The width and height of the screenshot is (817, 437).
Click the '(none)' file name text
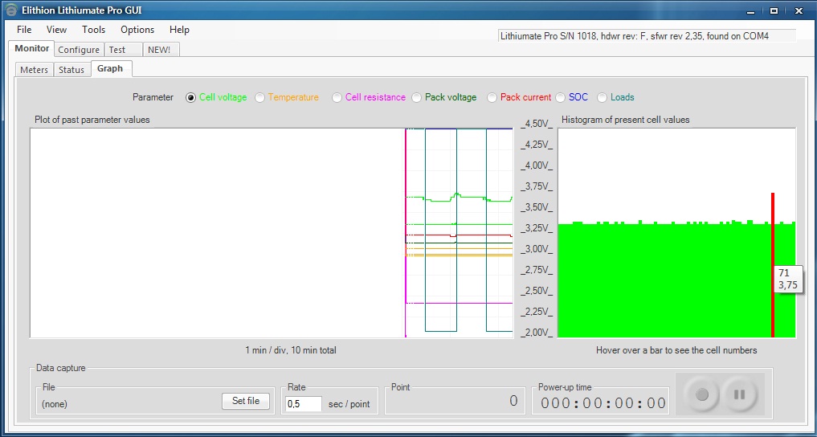click(x=54, y=404)
